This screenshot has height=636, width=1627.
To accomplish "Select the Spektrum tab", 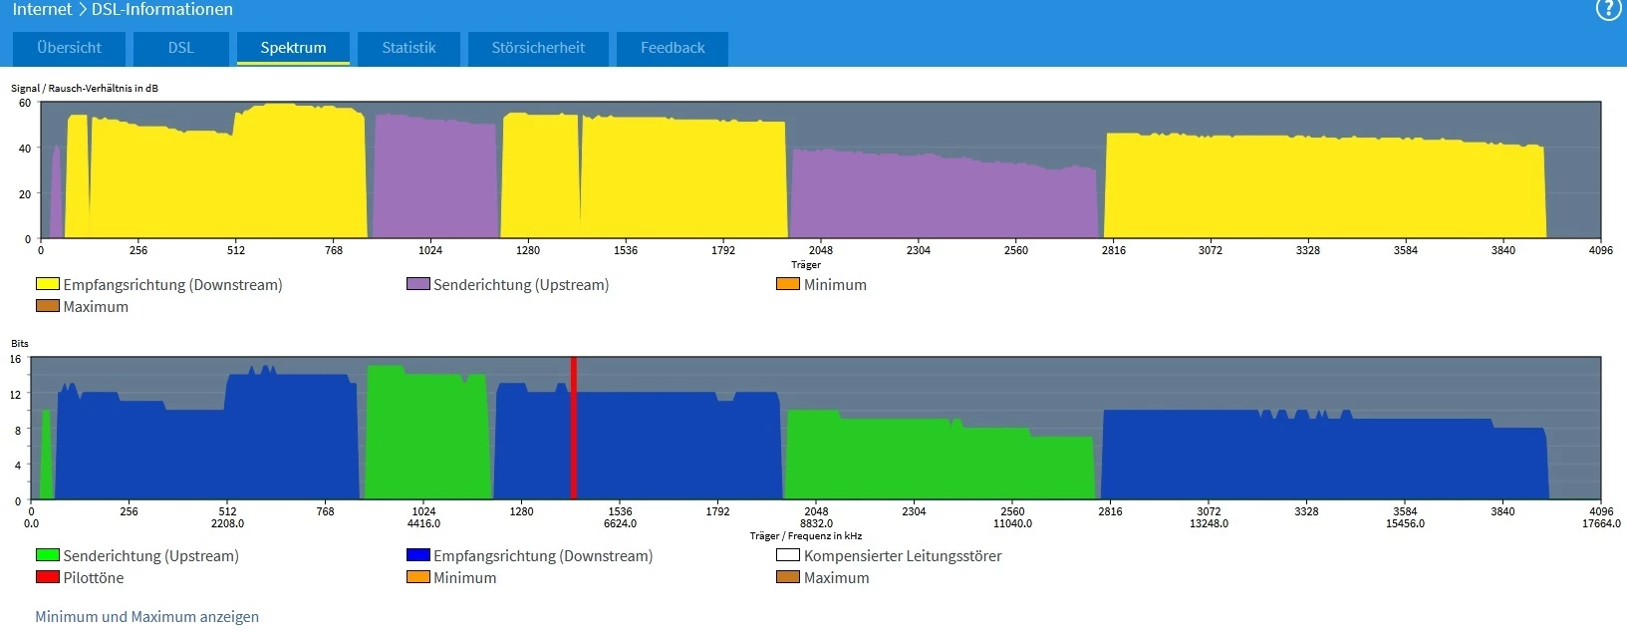I will (x=293, y=48).
